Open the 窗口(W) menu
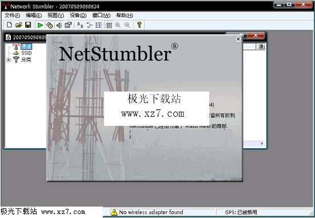 (101, 15)
